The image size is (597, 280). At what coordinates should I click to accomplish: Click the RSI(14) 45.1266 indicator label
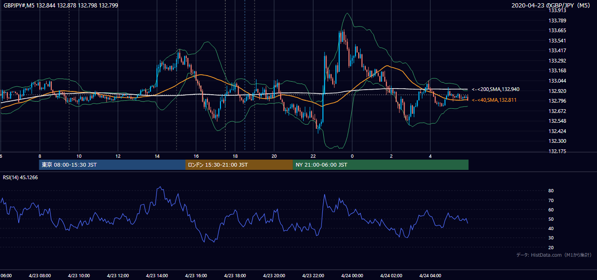click(x=21, y=177)
